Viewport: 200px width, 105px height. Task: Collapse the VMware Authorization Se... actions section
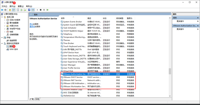coord(198,25)
